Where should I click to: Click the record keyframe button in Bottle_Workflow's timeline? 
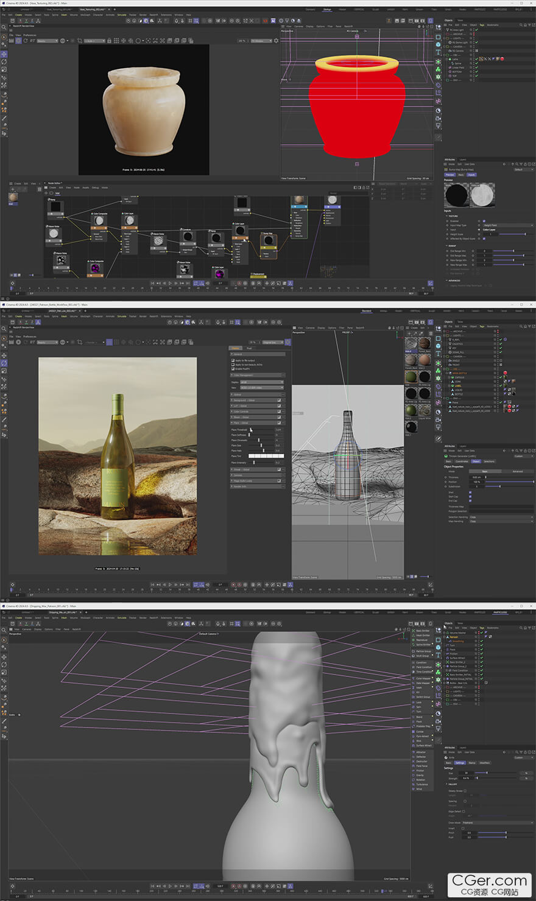point(233,584)
